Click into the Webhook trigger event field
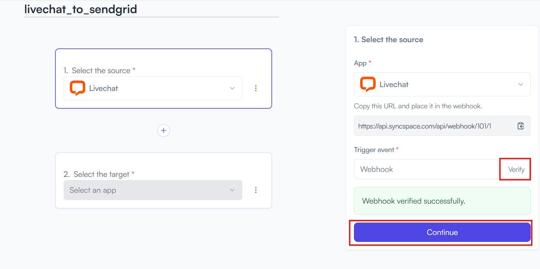 [426, 169]
